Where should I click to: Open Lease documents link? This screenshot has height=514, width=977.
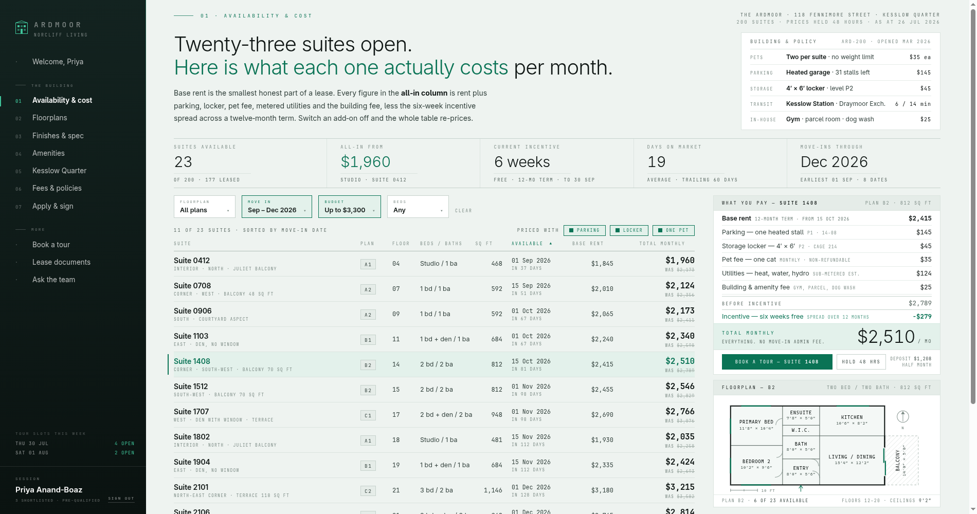click(x=61, y=262)
